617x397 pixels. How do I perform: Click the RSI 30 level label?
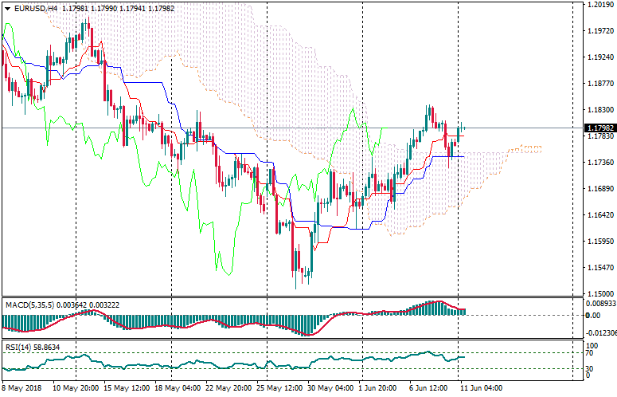tap(589, 368)
